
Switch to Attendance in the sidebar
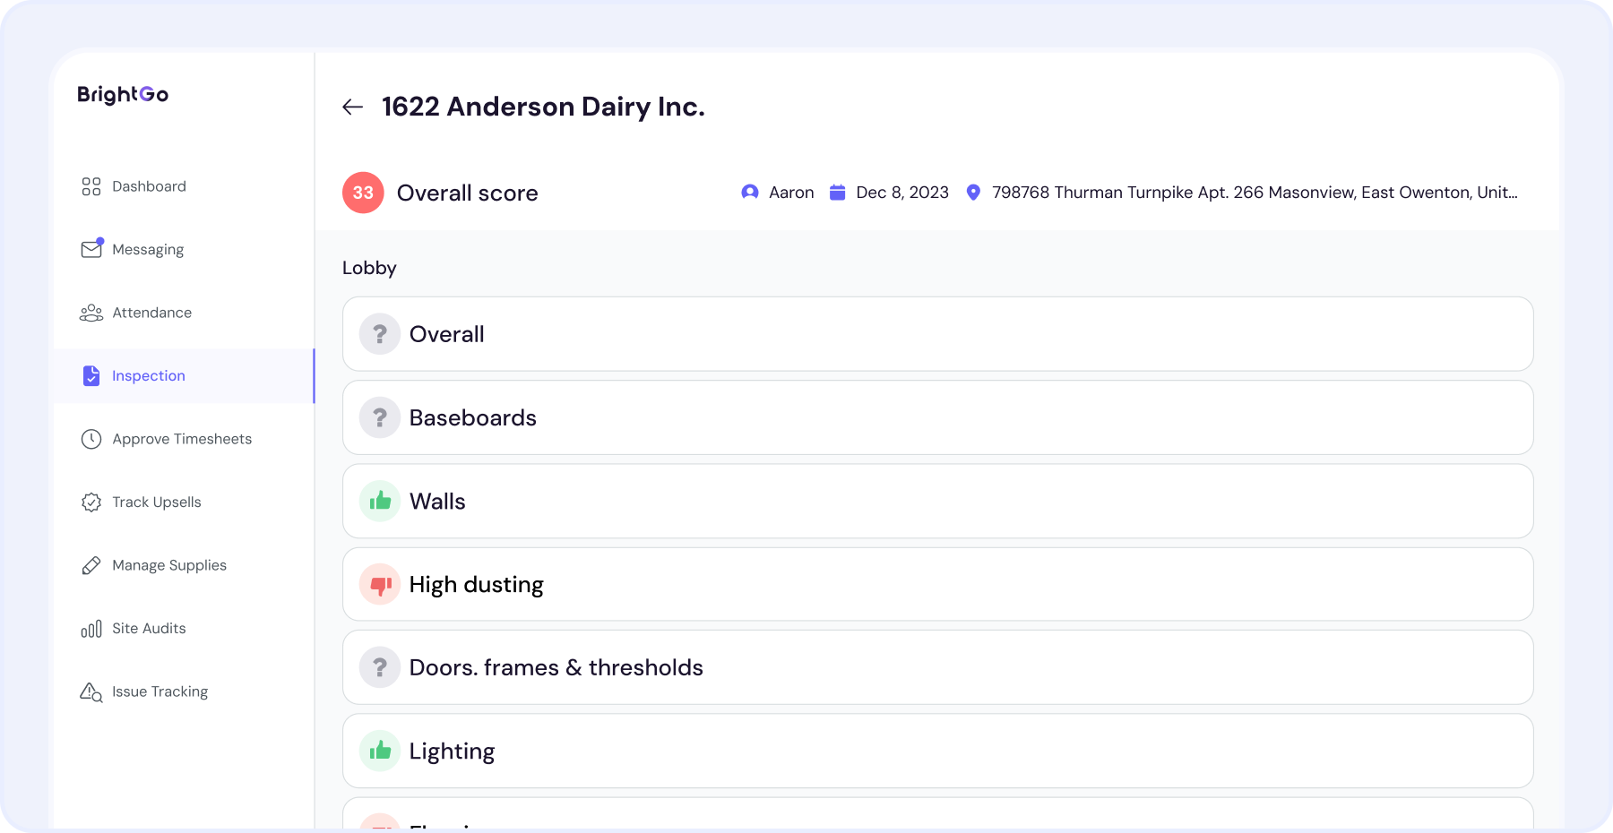pos(151,313)
